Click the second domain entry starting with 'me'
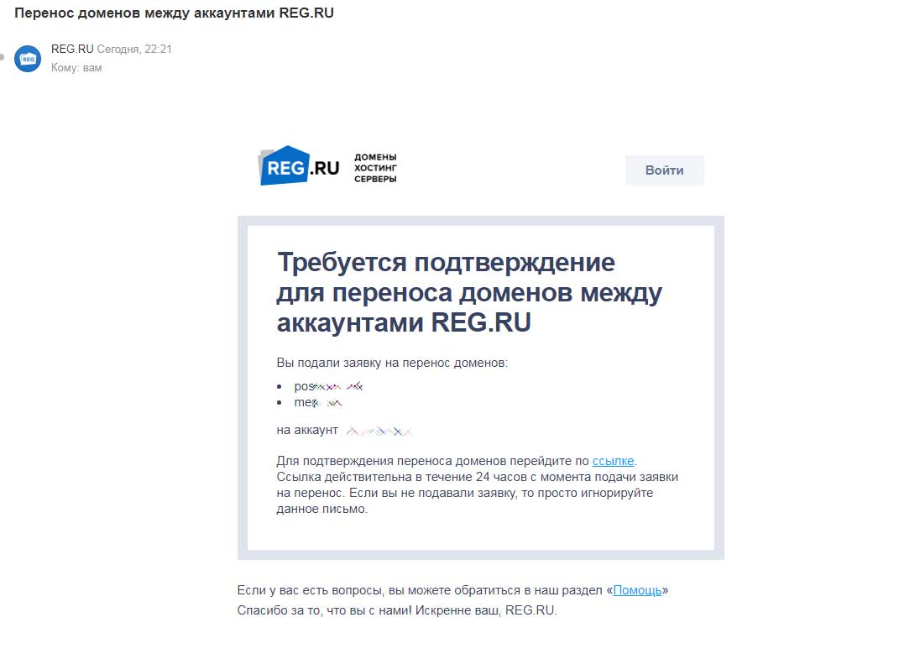 (x=318, y=403)
